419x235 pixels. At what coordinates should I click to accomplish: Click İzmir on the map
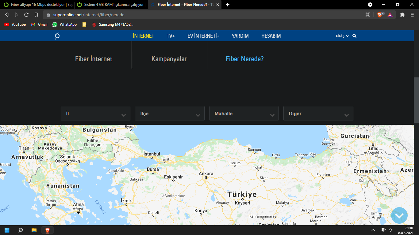point(126,201)
